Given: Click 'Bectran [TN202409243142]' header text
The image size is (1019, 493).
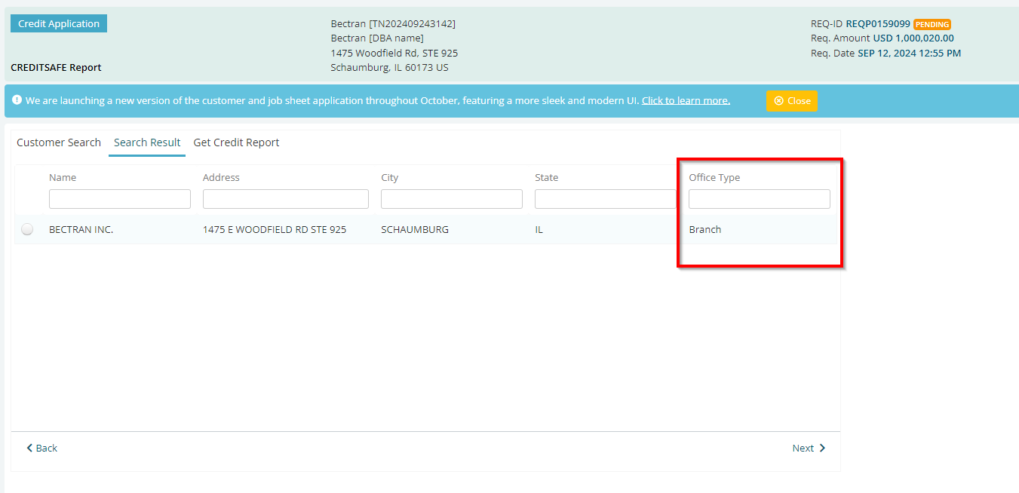Looking at the screenshot, I should (x=393, y=23).
